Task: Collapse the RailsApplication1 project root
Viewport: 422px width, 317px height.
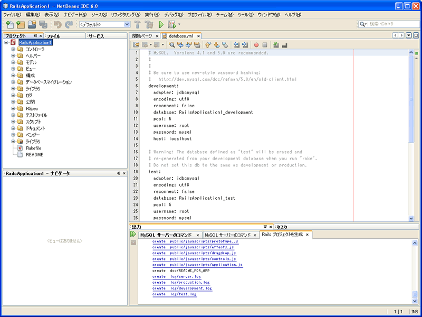Action: 6,43
